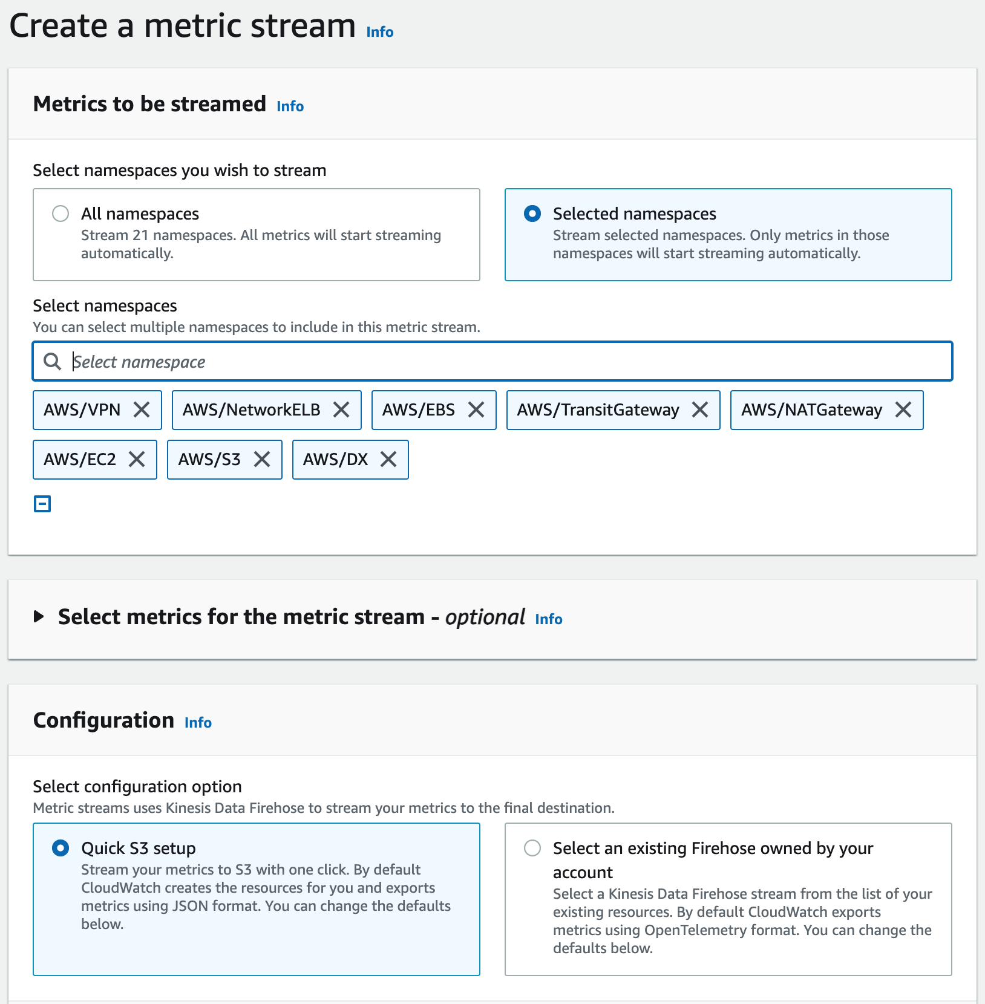
Task: Choose the Selected namespaces radio option
Action: click(x=532, y=214)
